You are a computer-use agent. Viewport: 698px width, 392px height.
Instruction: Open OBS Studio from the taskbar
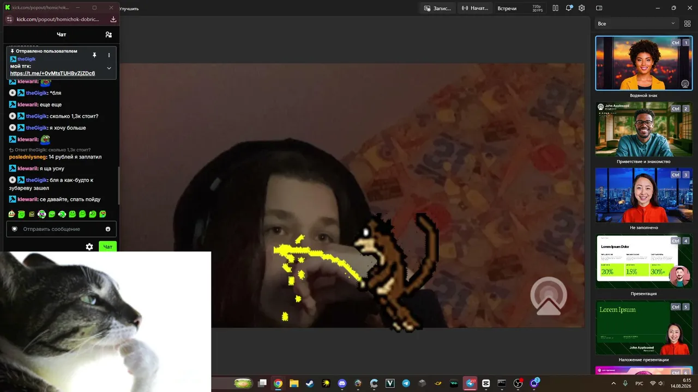click(518, 383)
